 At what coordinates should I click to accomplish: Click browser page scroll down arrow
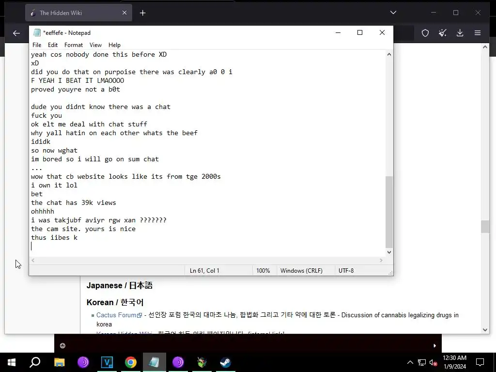click(485, 329)
